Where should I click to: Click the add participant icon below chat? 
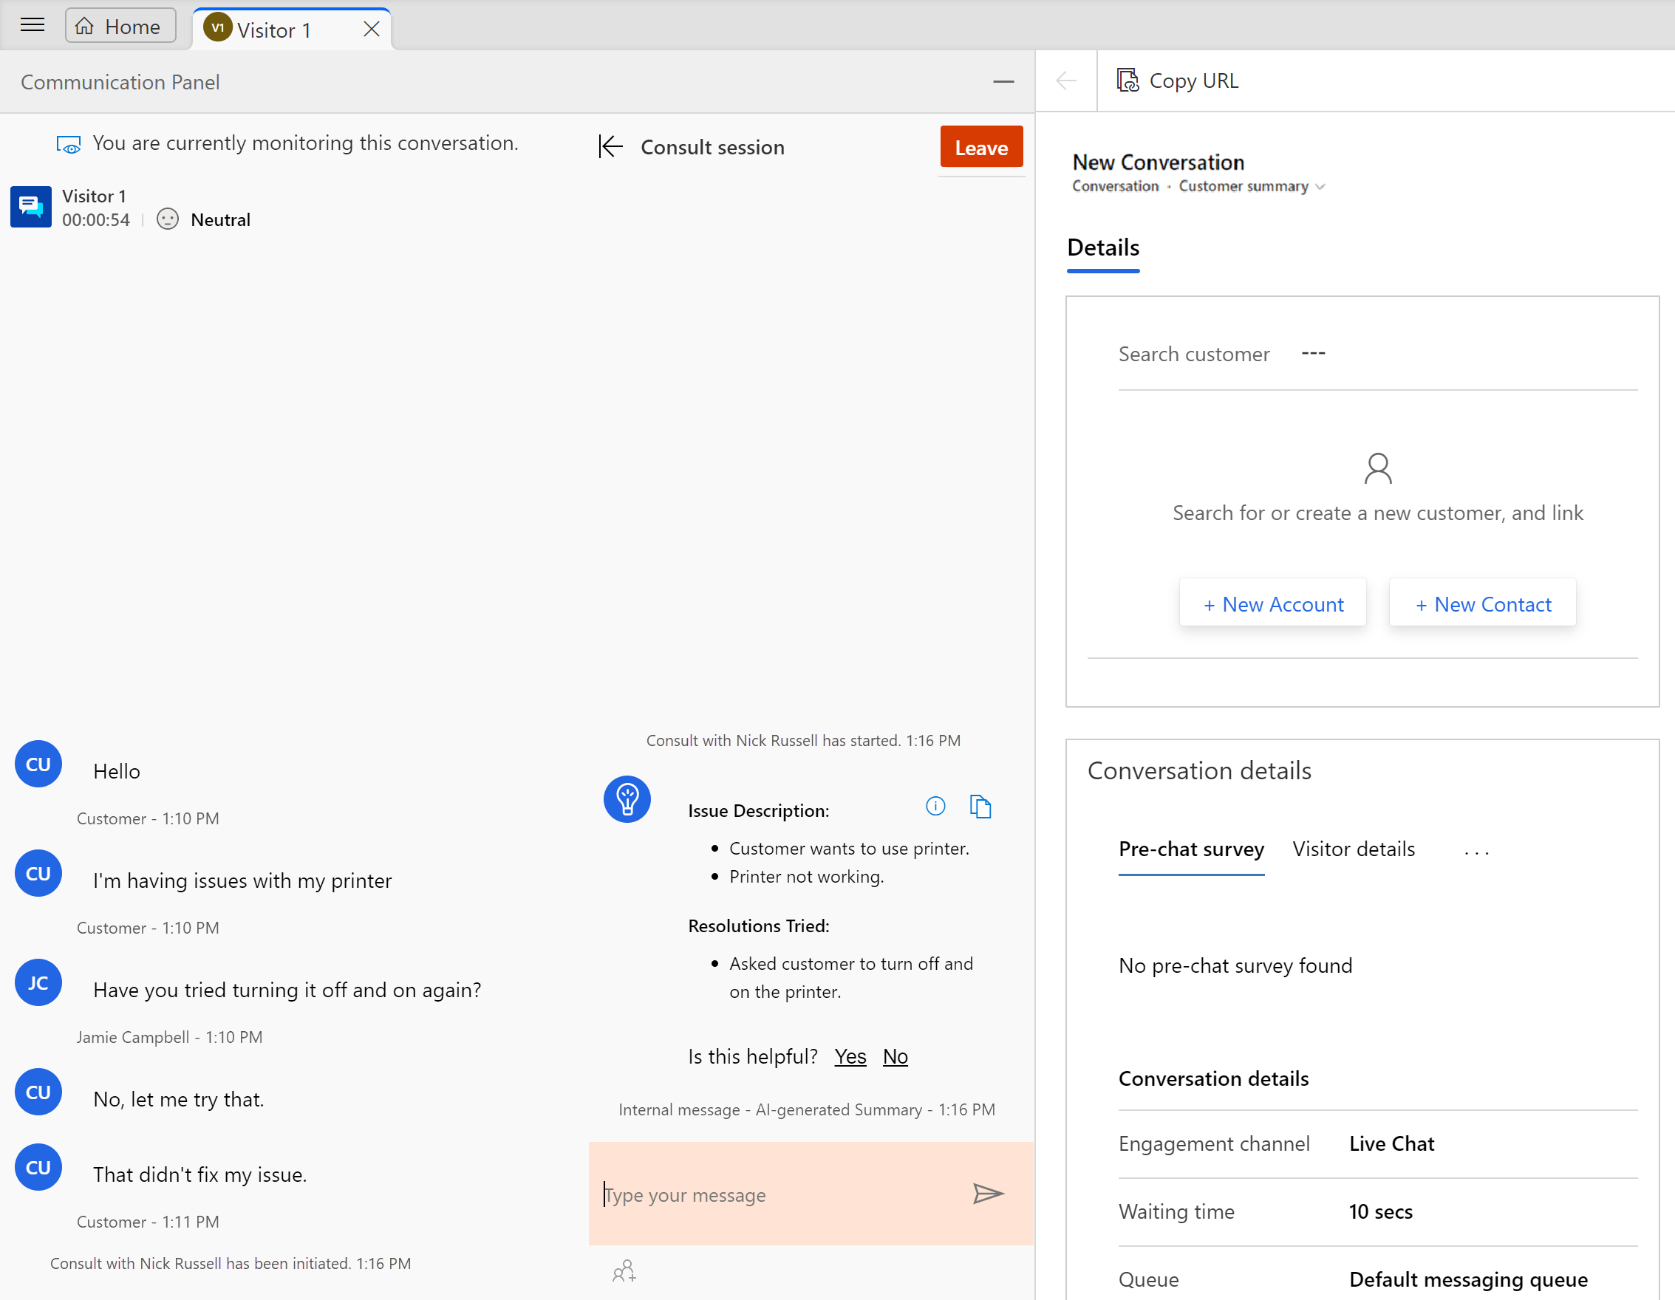pos(625,1273)
